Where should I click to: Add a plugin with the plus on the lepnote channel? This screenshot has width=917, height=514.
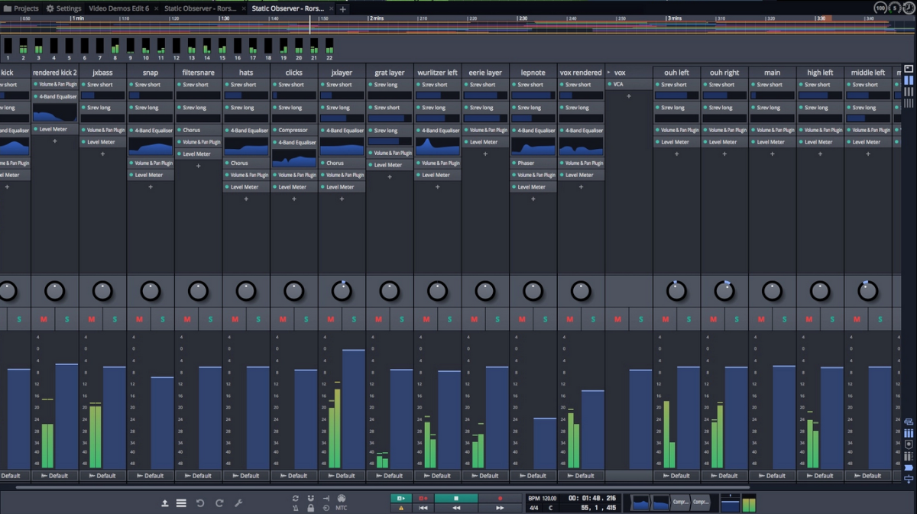pos(533,199)
